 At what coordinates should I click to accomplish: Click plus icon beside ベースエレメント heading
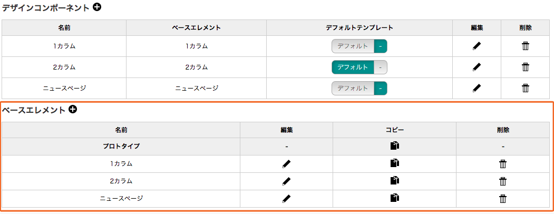(73, 110)
